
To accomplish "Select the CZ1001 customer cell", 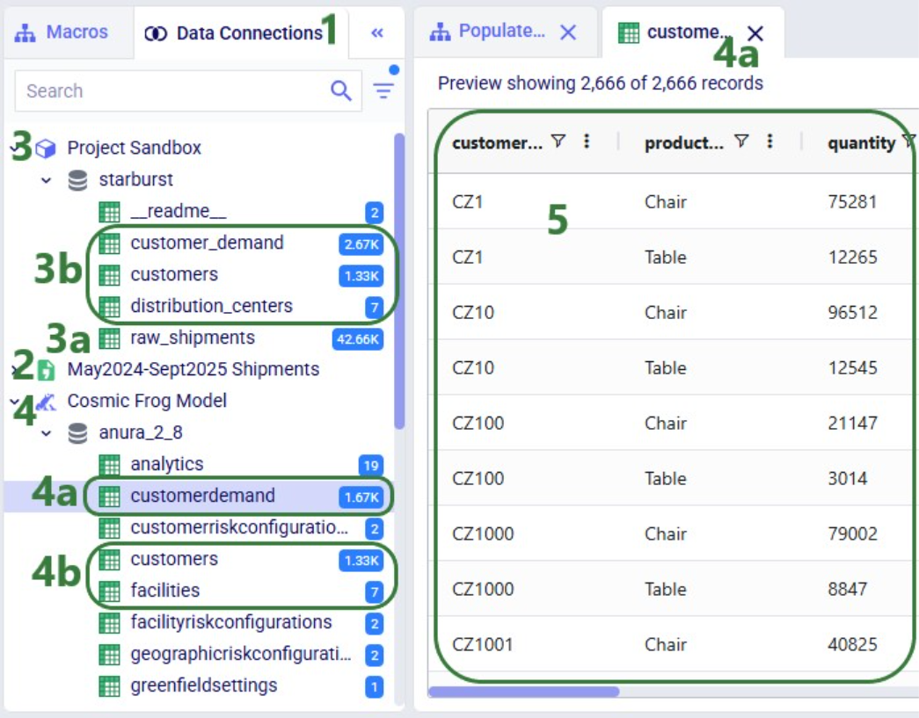I will tap(482, 644).
